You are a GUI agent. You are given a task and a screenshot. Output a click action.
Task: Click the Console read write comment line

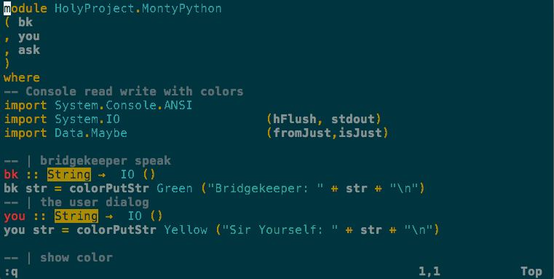(x=124, y=91)
